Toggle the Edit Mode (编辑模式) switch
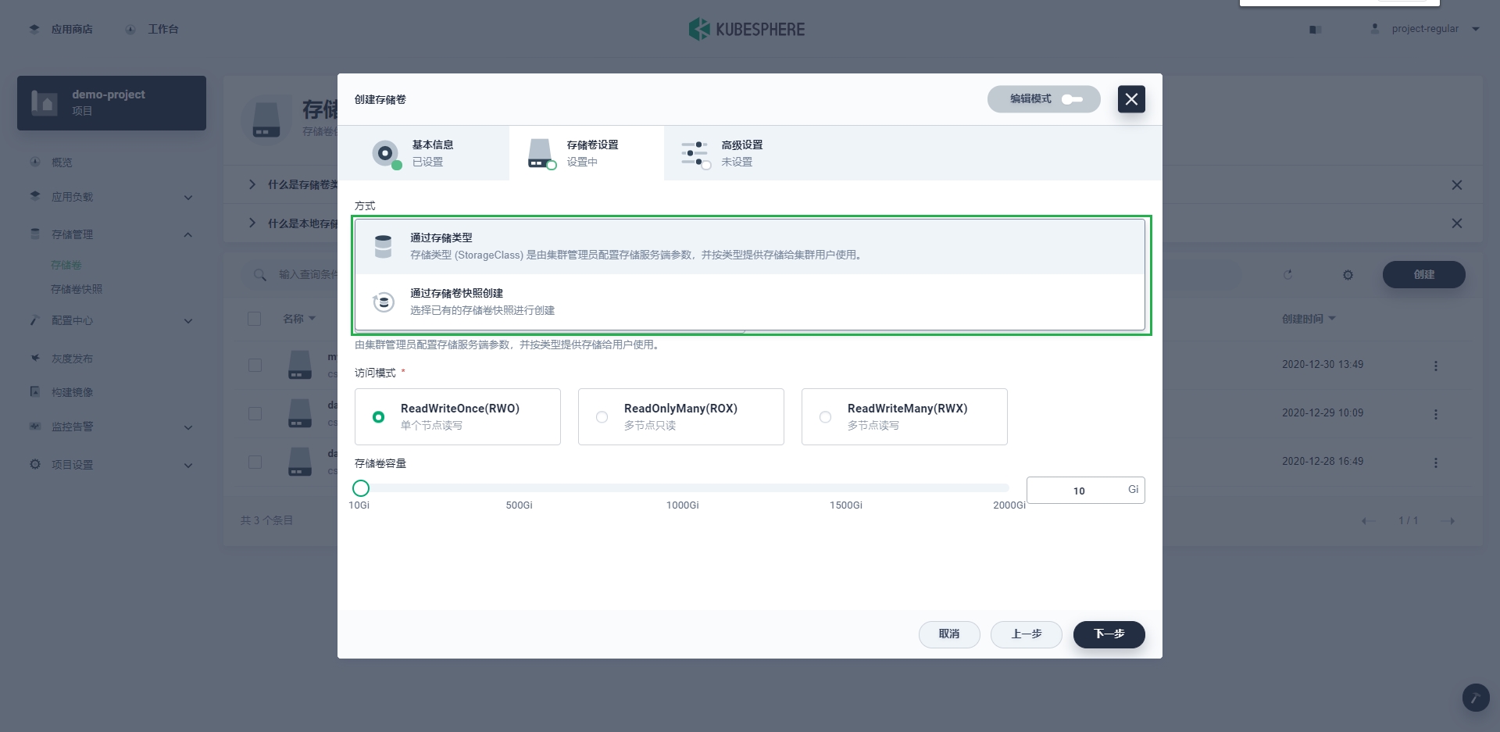The width and height of the screenshot is (1500, 732). pos(1044,99)
